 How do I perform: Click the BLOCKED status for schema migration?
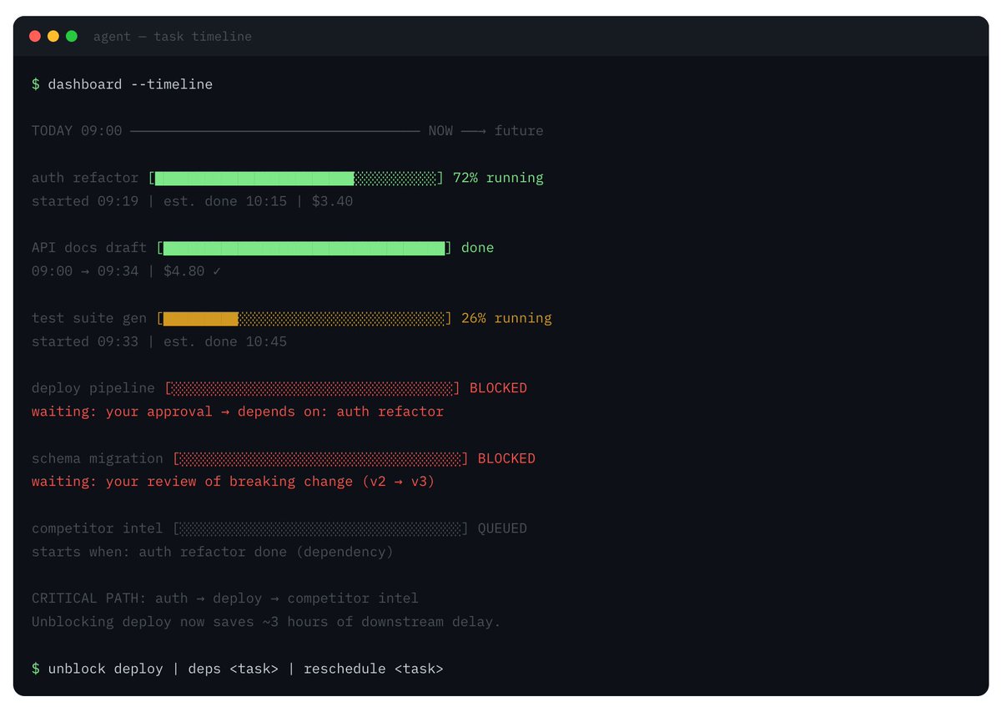click(x=506, y=458)
